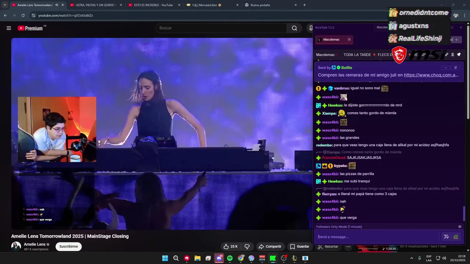
Task: Open Windows Start menu
Action: tap(165, 258)
